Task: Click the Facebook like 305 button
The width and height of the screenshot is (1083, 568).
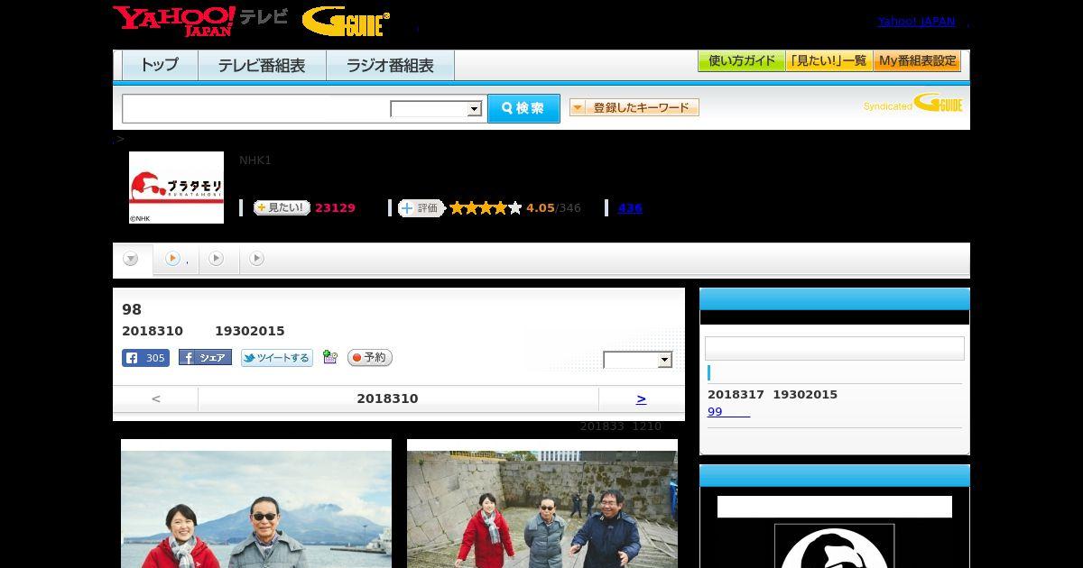Action: (145, 358)
